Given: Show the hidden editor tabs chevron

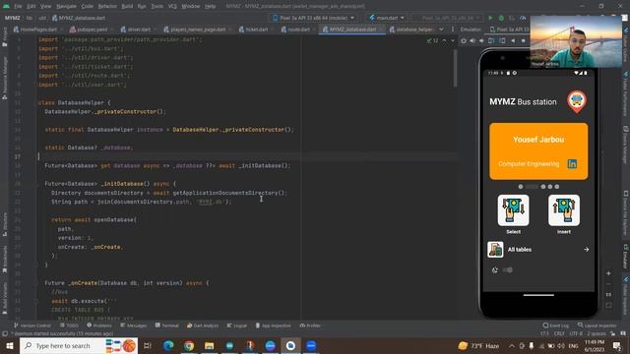Looking at the screenshot, I should coord(442,29).
